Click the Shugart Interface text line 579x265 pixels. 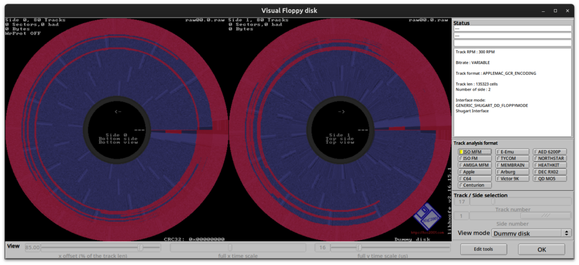click(x=472, y=111)
